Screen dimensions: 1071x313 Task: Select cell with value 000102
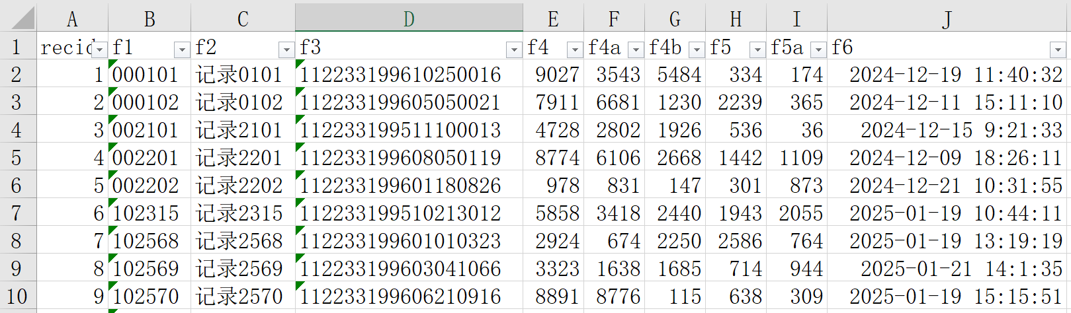click(146, 102)
